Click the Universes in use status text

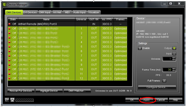pos(113,91)
